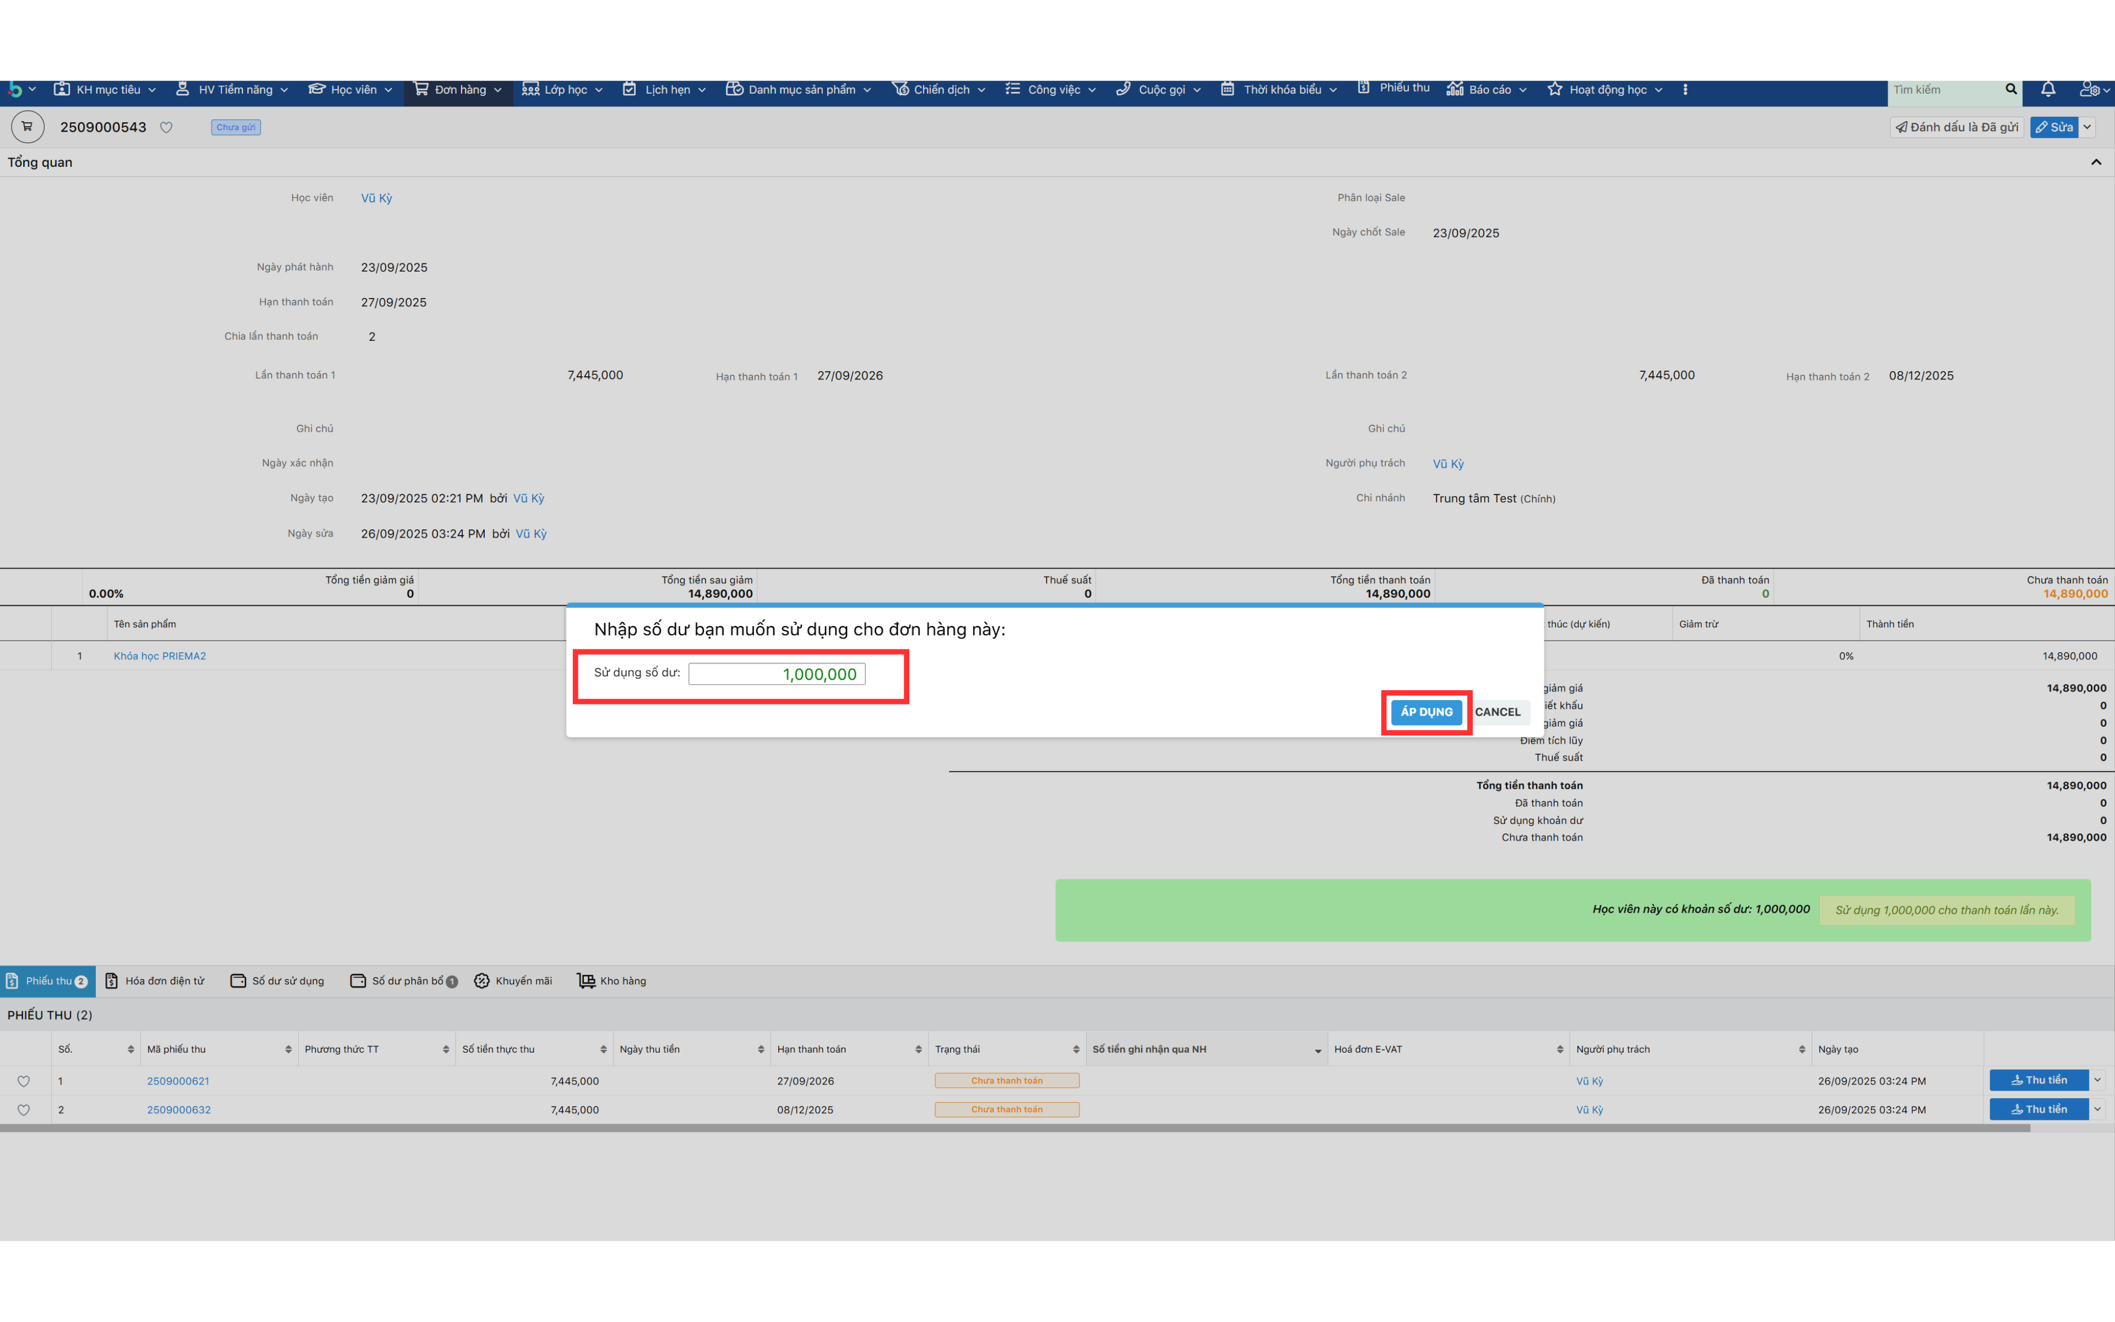
Task: Click the horizontal scrollbar under receipts table
Action: tap(1014, 1129)
